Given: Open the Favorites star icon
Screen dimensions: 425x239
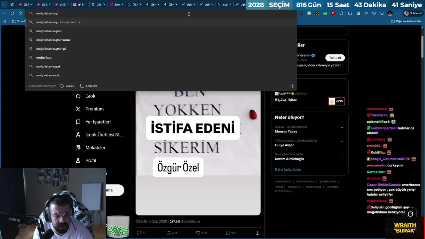Looking at the screenshot, I should point(366,13).
